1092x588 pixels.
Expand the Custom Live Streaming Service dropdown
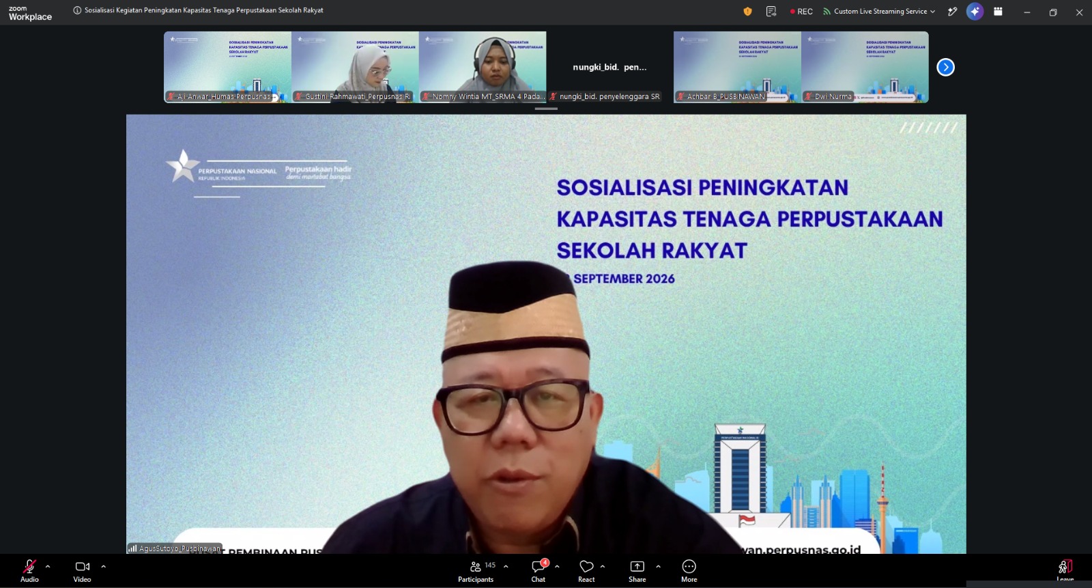click(879, 12)
